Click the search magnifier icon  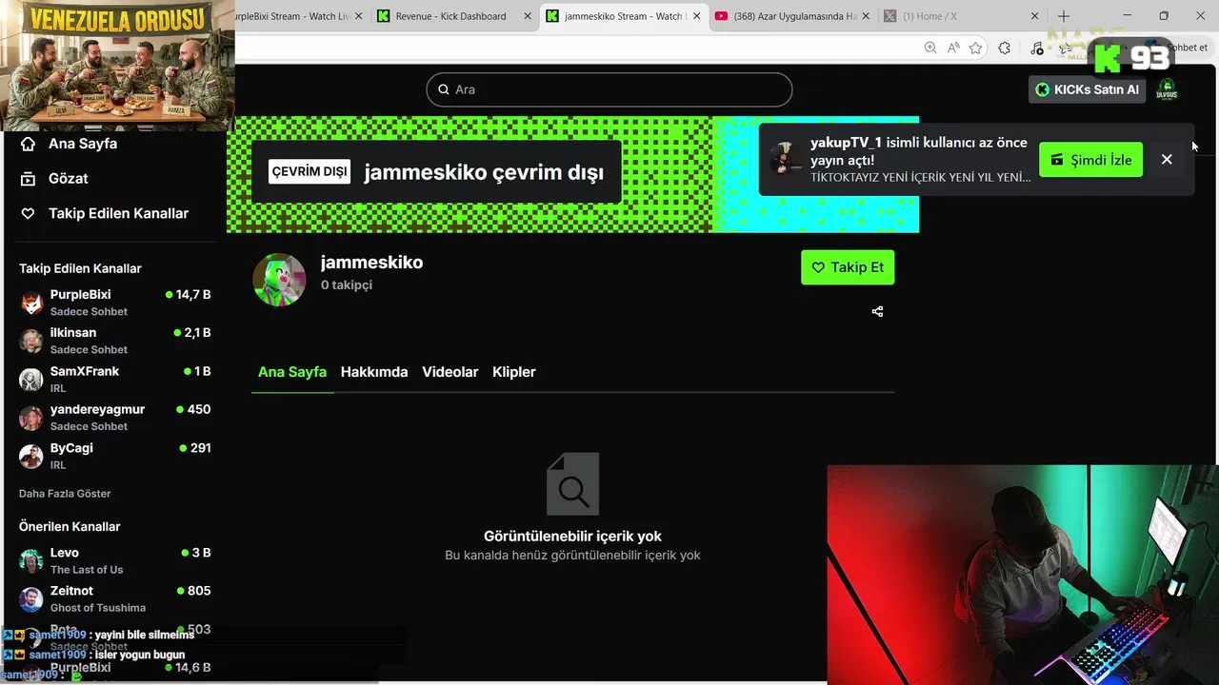tap(444, 89)
